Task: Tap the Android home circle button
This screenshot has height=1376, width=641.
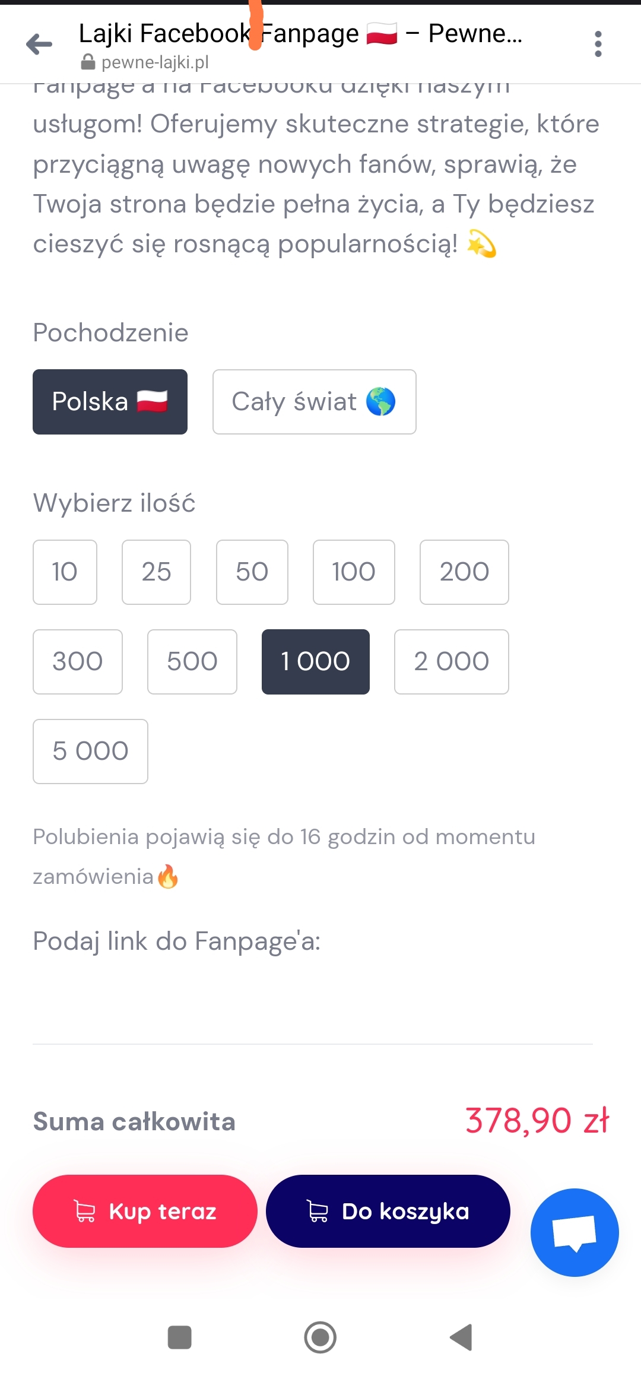Action: tap(320, 1337)
